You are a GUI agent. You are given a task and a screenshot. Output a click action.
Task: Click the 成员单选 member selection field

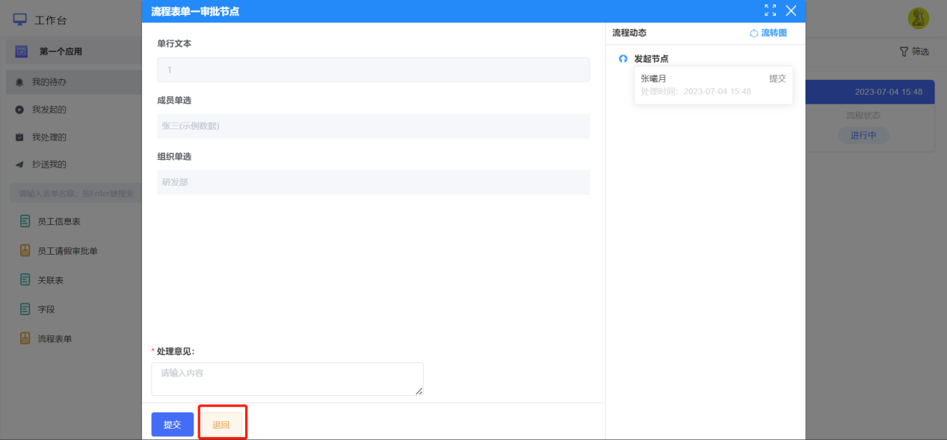coord(373,126)
